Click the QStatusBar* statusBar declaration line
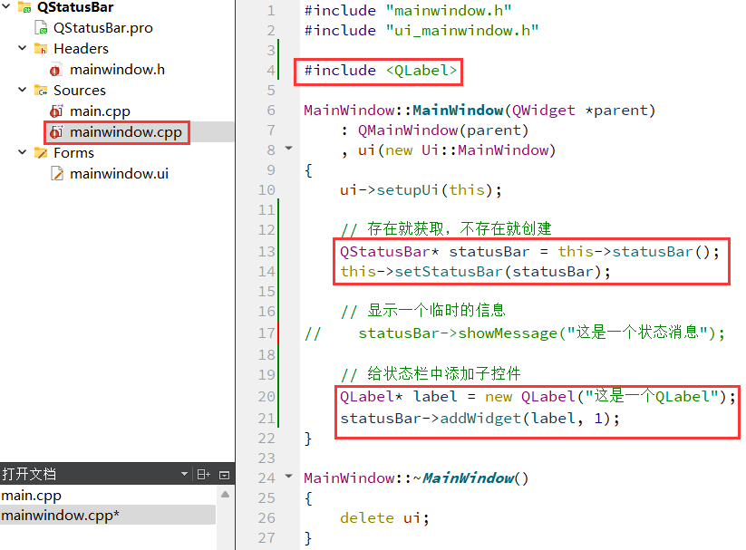The image size is (746, 550). [x=529, y=252]
